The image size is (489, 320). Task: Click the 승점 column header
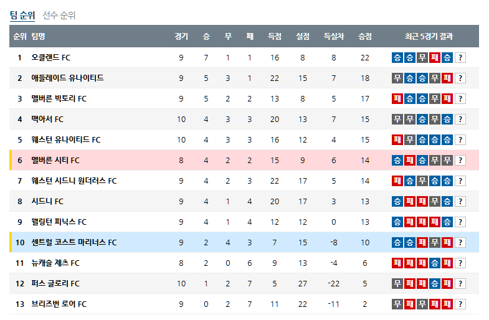click(x=365, y=37)
